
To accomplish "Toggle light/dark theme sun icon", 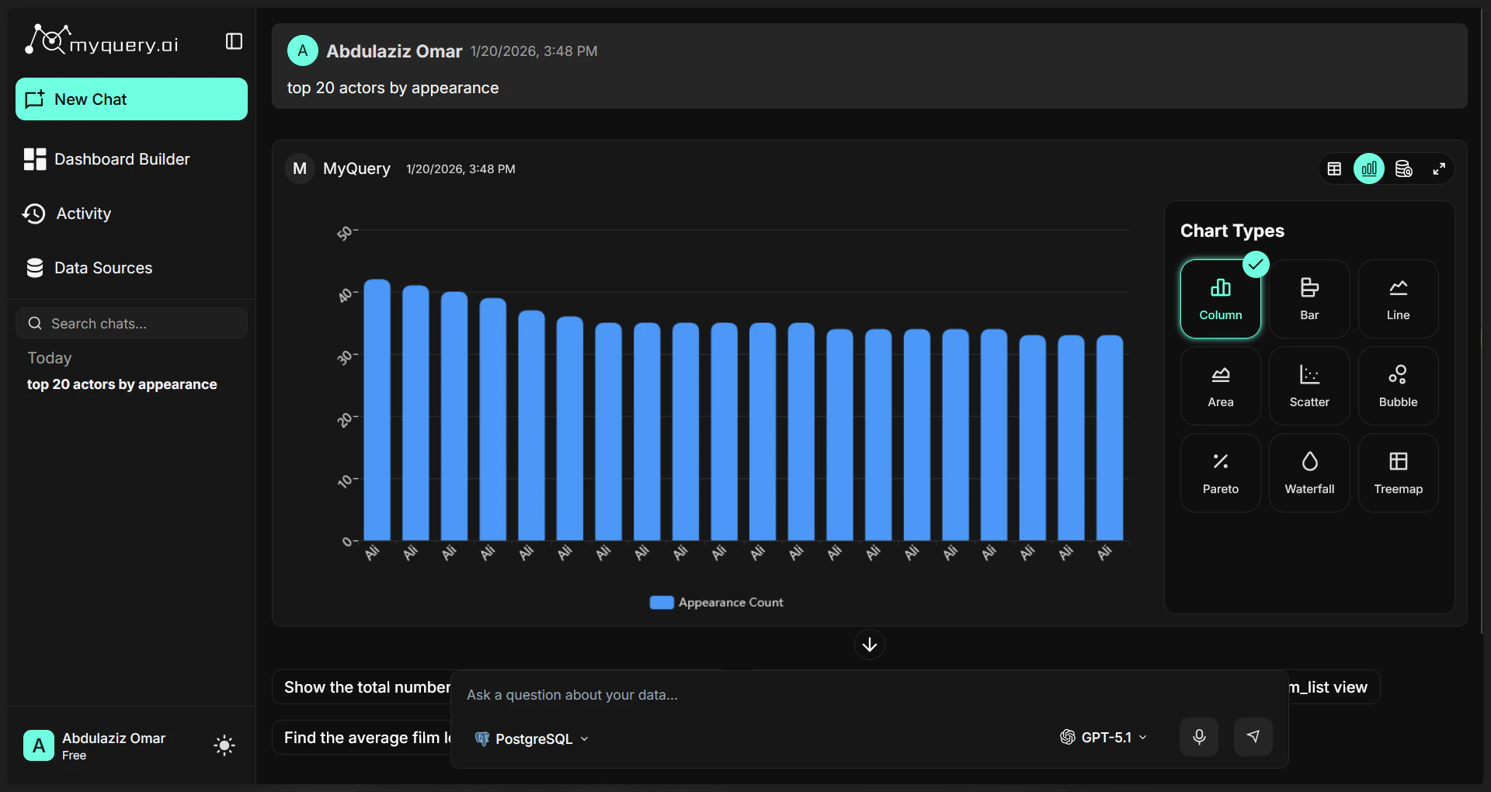I will coord(224,745).
